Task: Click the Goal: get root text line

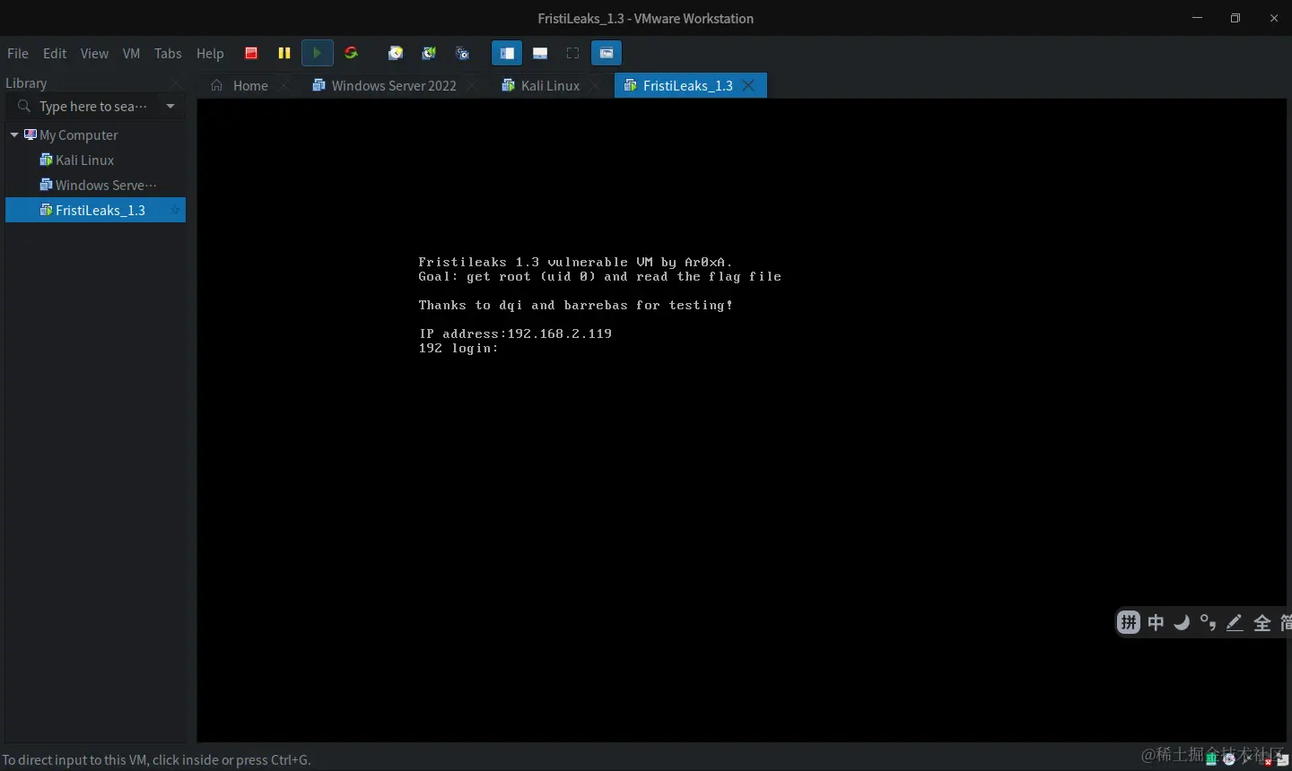Action: (599, 276)
